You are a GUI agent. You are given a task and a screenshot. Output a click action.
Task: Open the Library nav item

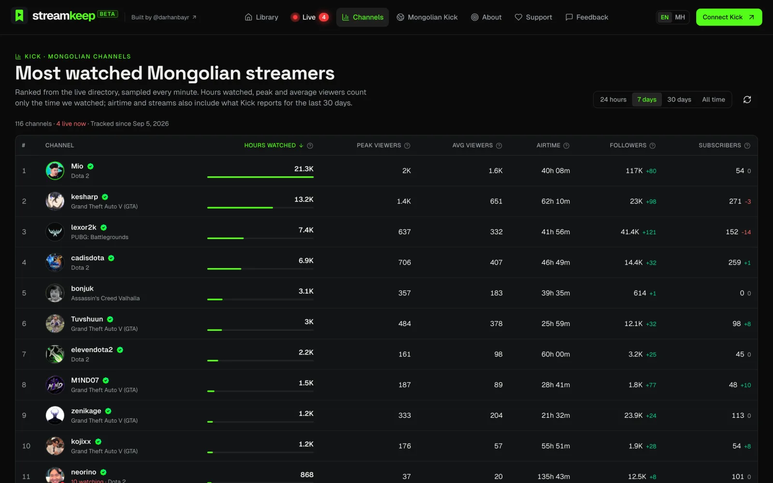click(261, 17)
